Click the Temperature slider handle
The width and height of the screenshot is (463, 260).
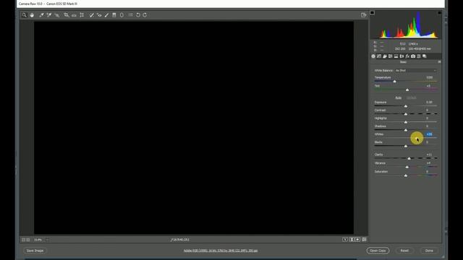(395, 82)
